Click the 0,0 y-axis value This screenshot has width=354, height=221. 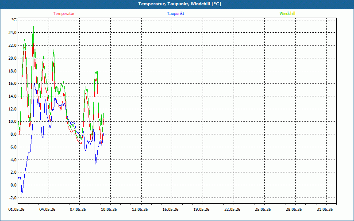pyautogui.click(x=13, y=185)
